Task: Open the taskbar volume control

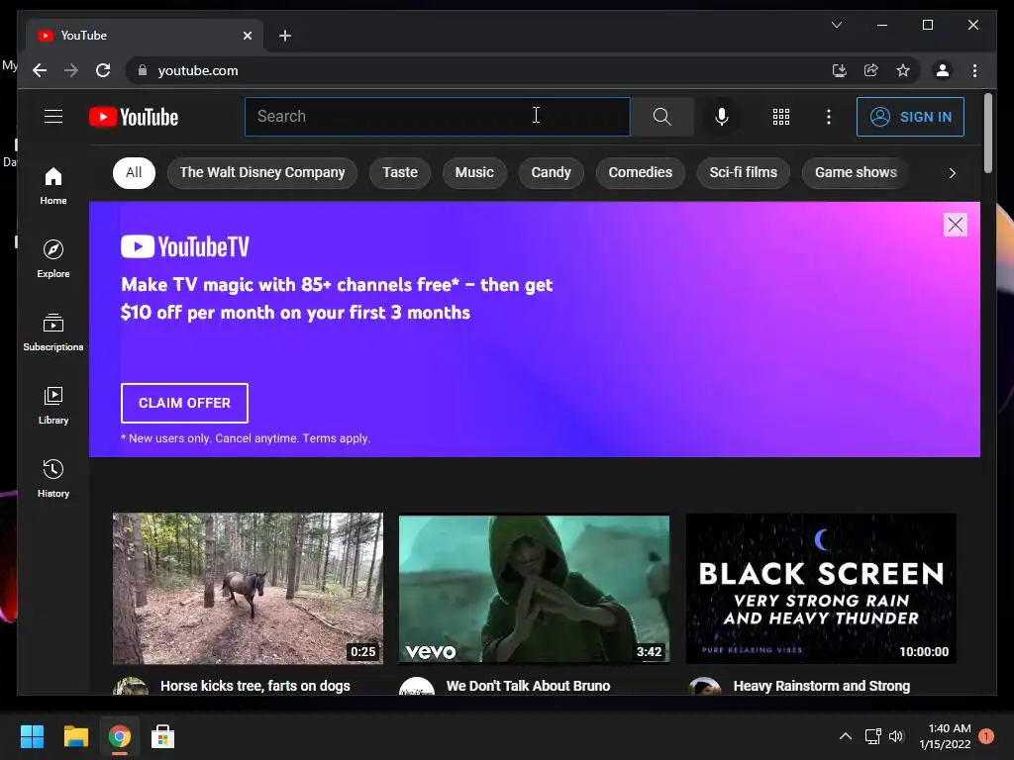Action: (x=895, y=736)
